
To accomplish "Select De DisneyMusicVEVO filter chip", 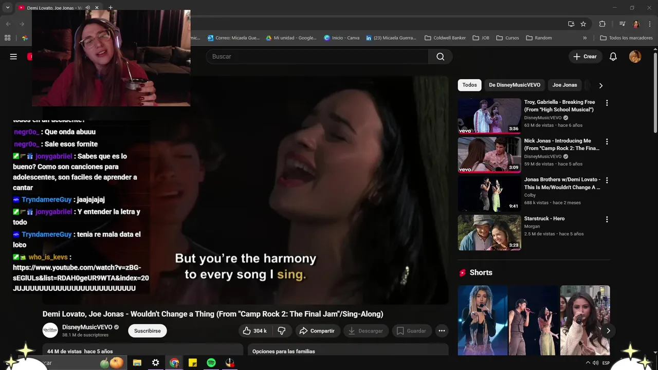I will pos(515,85).
